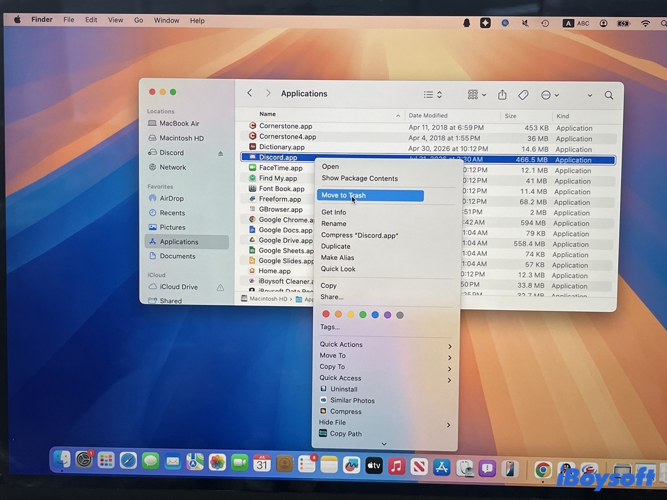Select Macintosh HD in sidebar Locations
The image size is (667, 500).
pyautogui.click(x=181, y=138)
